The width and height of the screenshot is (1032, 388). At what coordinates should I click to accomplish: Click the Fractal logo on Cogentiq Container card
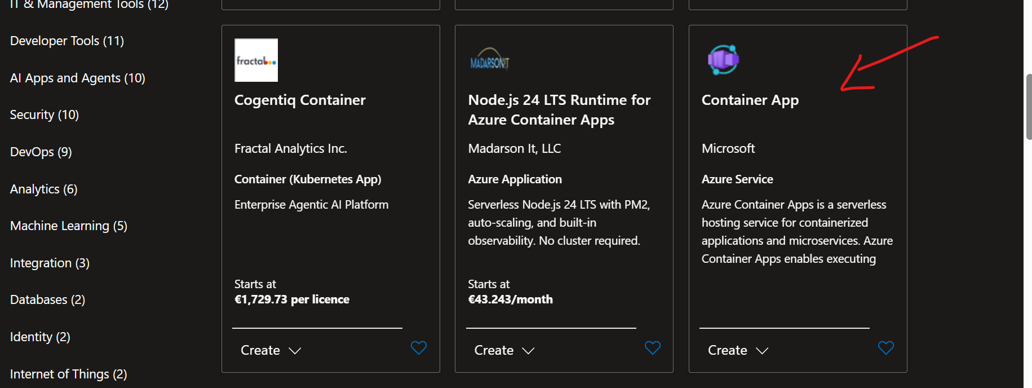tap(256, 60)
